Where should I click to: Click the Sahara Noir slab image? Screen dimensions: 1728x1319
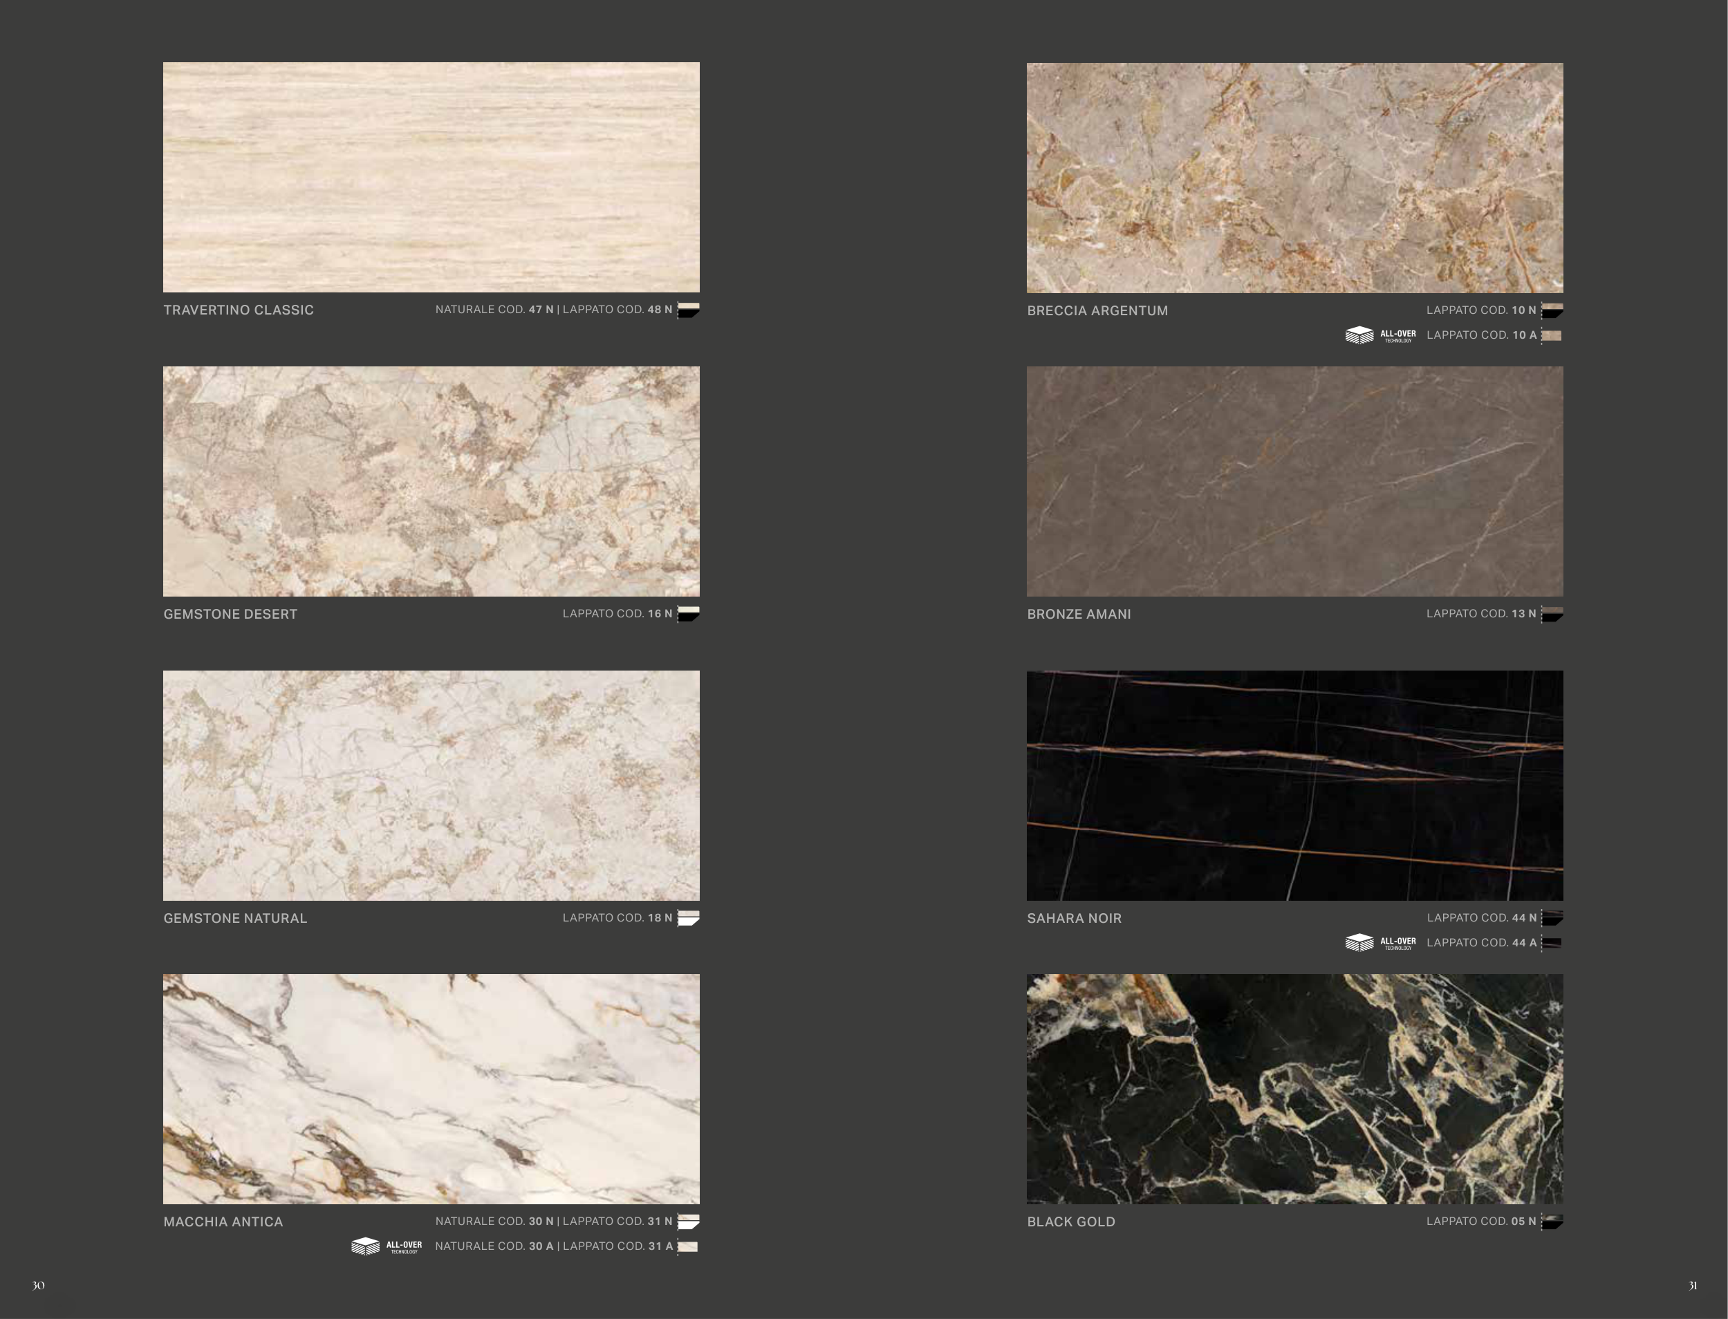[1294, 785]
